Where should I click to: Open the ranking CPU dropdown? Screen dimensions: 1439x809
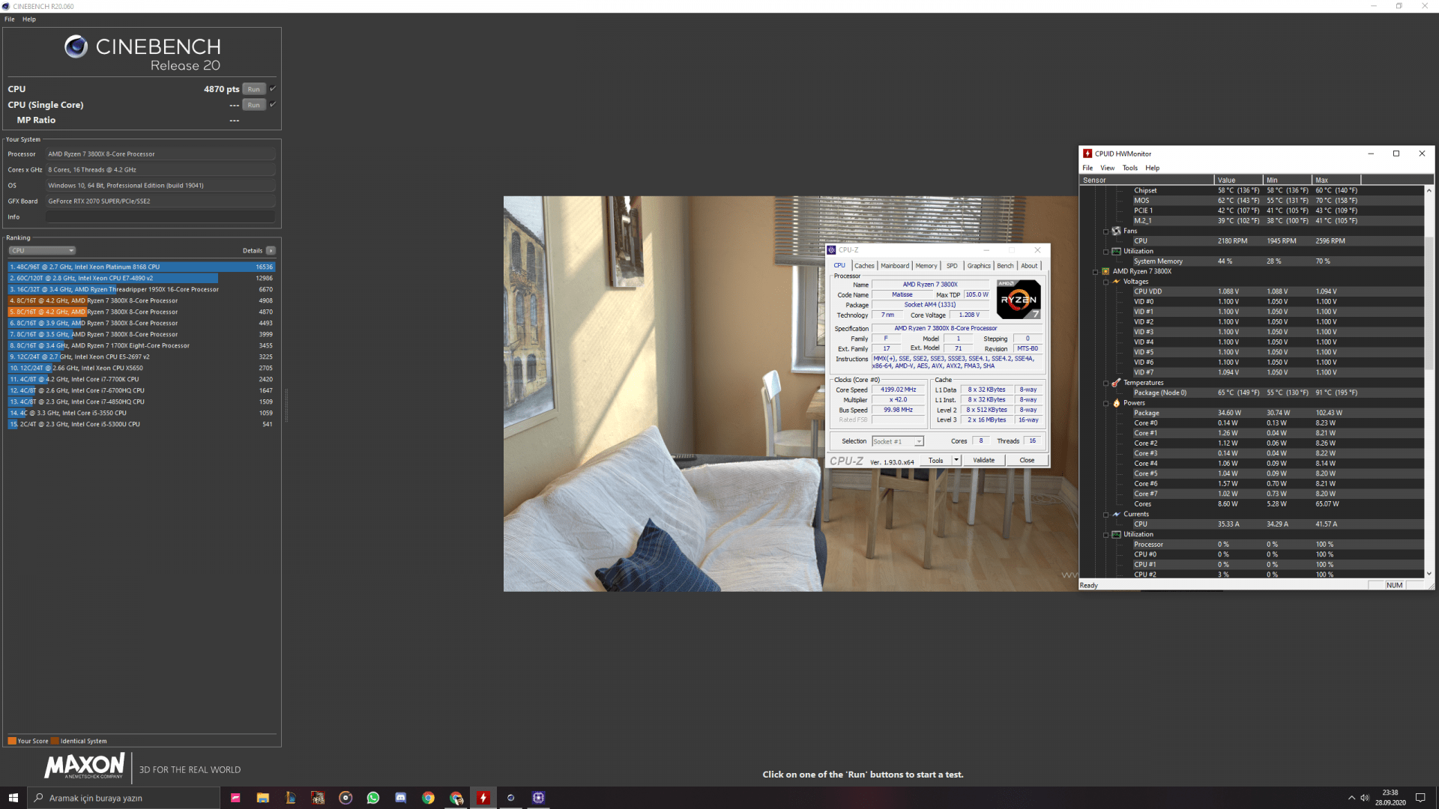pos(42,250)
